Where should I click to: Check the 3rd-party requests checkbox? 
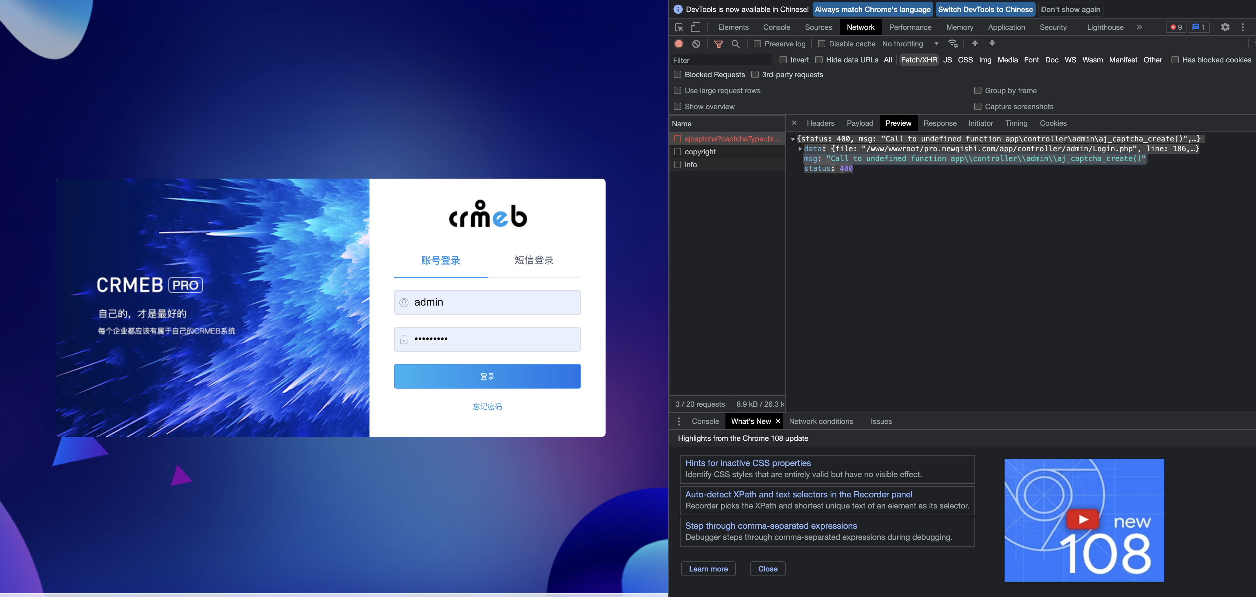(755, 75)
